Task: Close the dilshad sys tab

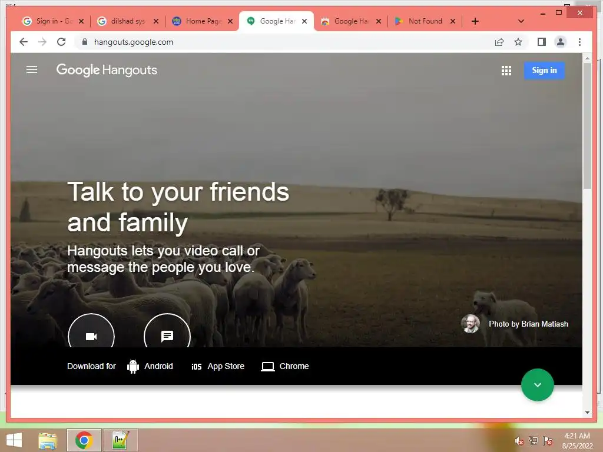Action: (155, 21)
